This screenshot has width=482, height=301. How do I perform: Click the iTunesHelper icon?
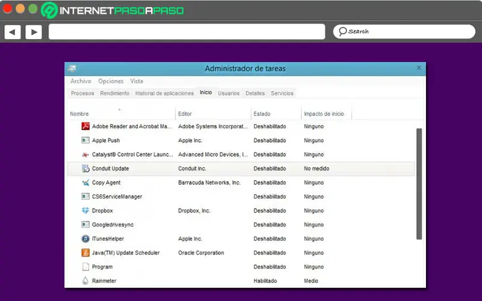86,238
